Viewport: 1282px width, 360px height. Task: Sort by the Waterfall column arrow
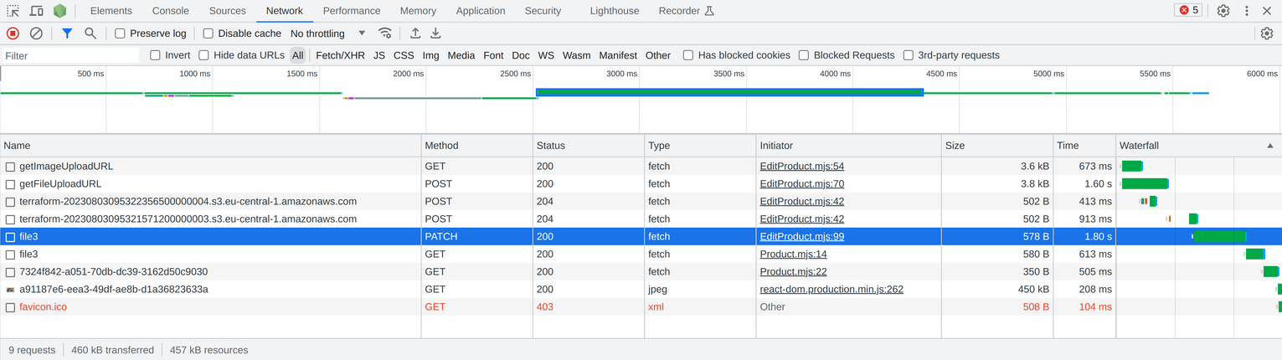pos(1269,146)
